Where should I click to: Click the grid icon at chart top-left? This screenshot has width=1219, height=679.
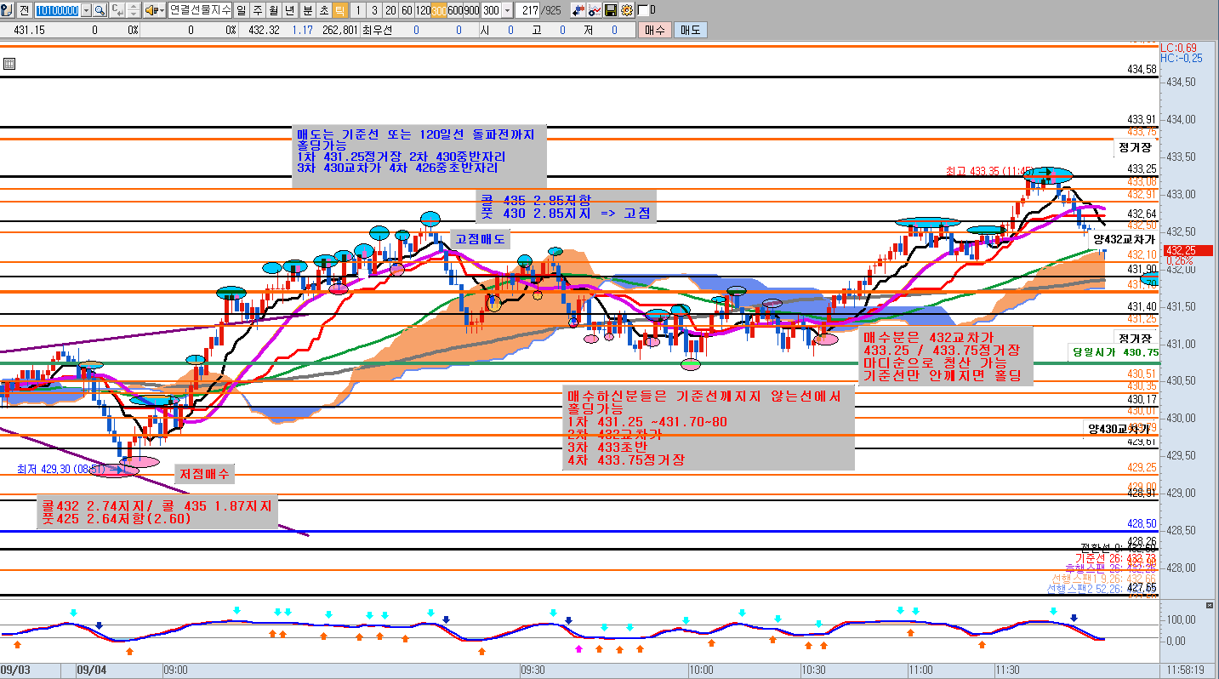coord(9,64)
